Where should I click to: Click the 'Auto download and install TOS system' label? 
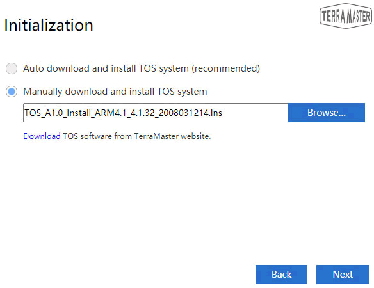(x=142, y=68)
